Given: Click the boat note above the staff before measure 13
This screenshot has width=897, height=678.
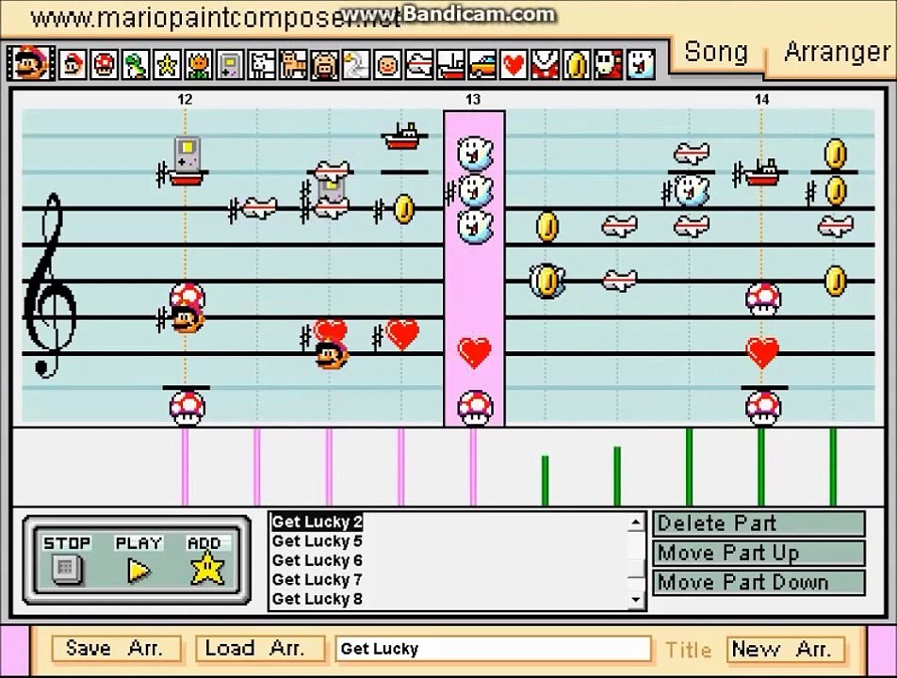Looking at the screenshot, I should (405, 136).
